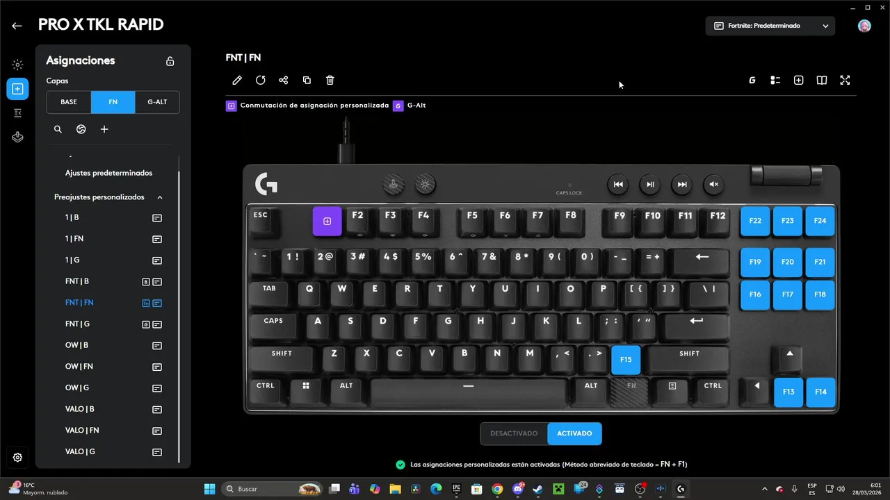Click the F13 keyboard key
890x500 pixels.
click(788, 392)
